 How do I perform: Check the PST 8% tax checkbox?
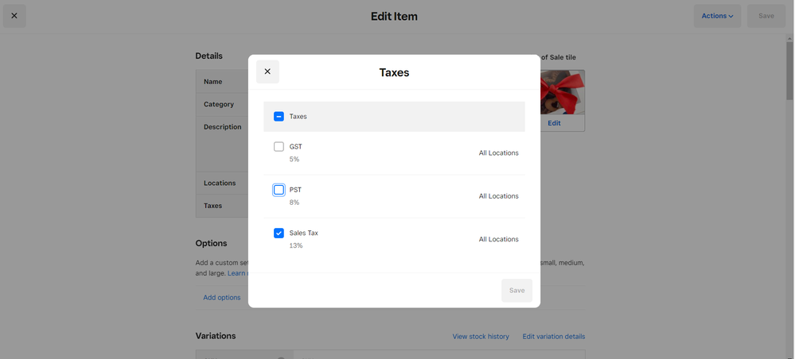[x=279, y=190]
